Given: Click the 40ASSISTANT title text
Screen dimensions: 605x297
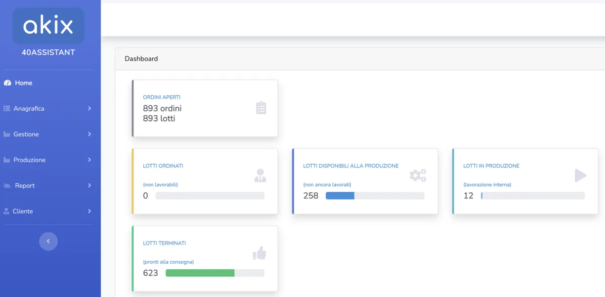Looking at the screenshot, I should pos(48,52).
